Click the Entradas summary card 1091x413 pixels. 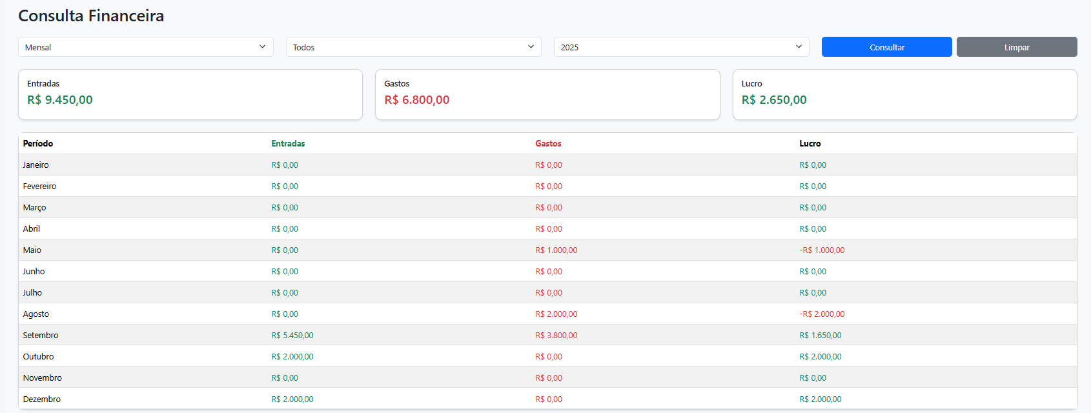tap(190, 94)
